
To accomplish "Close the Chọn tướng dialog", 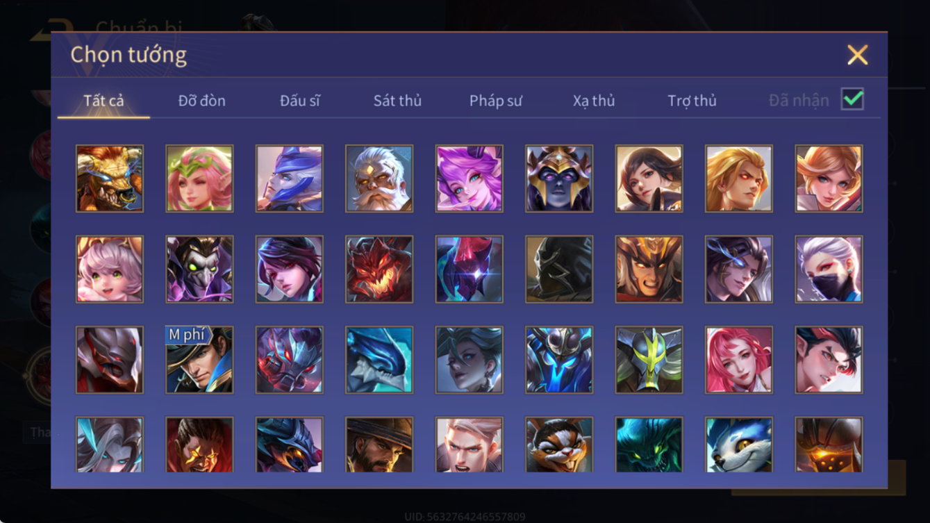I will (x=857, y=55).
